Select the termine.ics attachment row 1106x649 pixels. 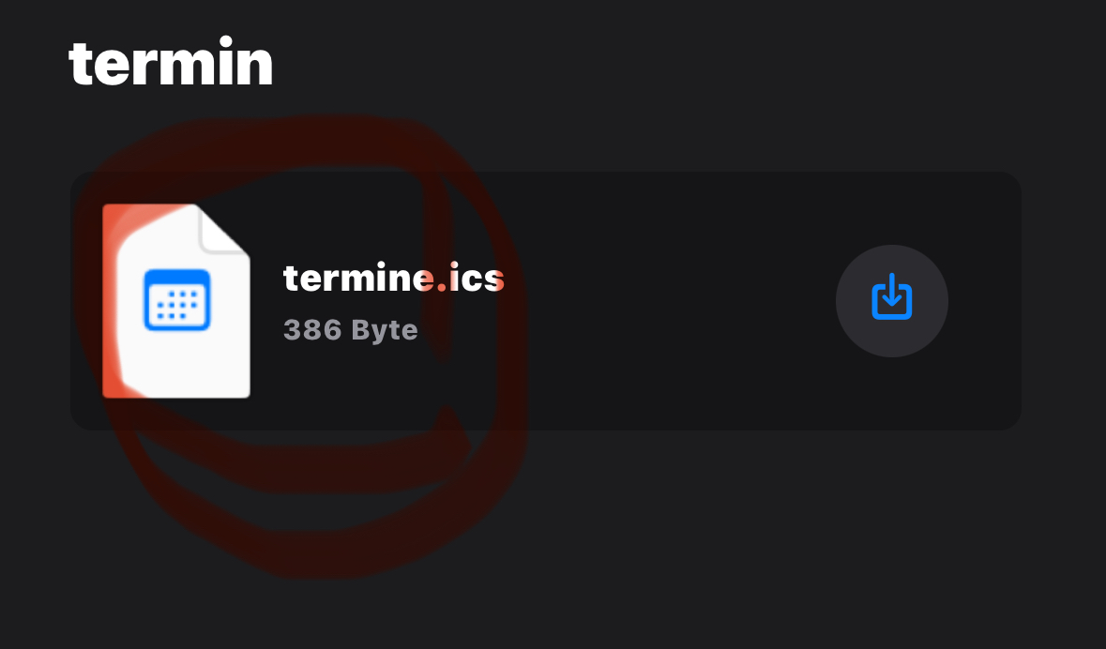point(546,300)
